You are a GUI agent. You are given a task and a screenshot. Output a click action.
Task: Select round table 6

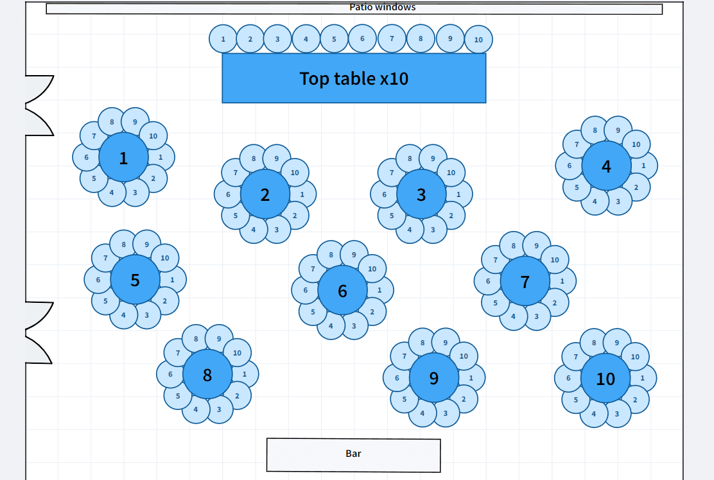click(x=342, y=290)
